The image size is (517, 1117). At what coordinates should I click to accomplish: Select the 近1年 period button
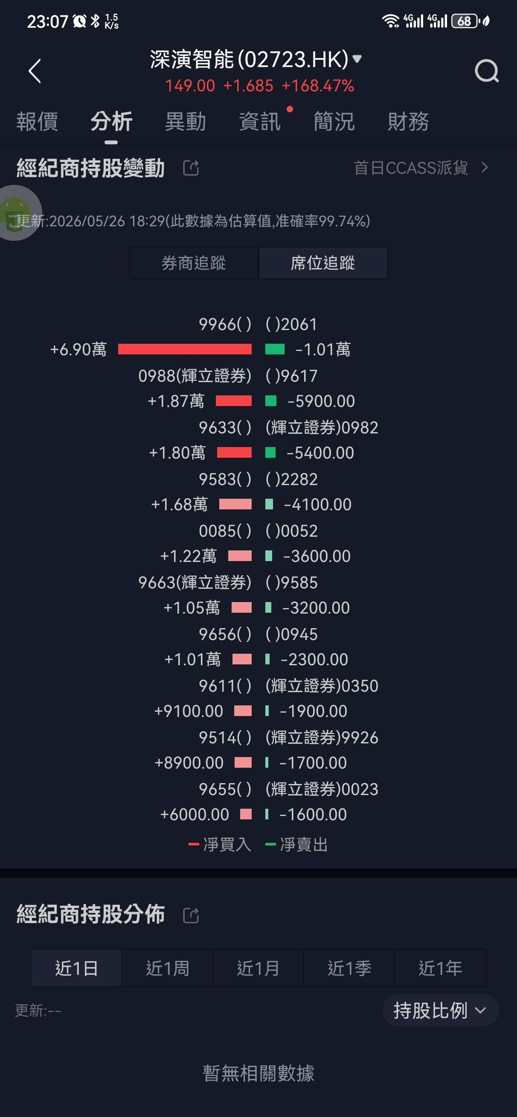[440, 968]
